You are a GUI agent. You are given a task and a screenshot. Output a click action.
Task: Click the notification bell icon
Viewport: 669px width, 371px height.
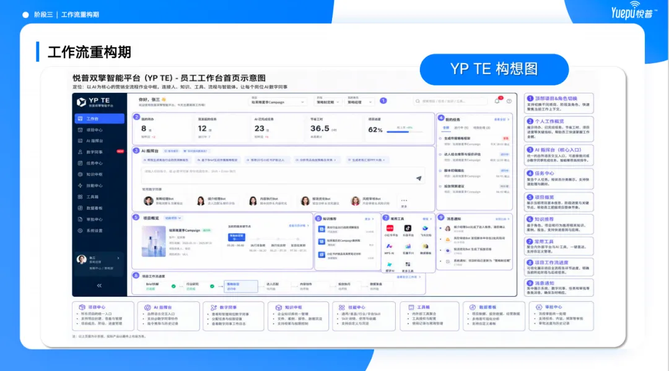click(x=497, y=101)
